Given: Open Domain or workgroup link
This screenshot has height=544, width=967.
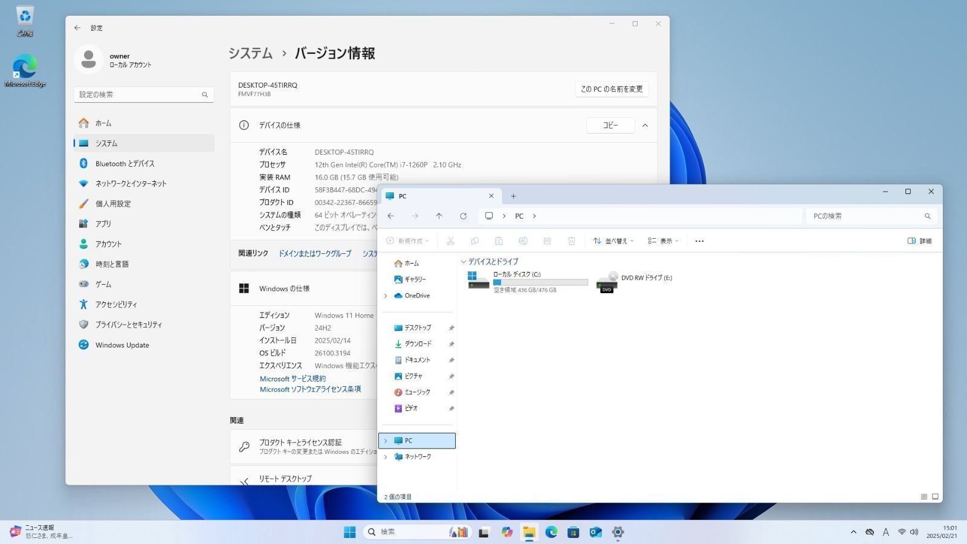Looking at the screenshot, I should (314, 254).
